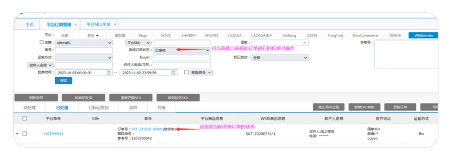Viewport: 452px width, 160px height.
Task: Tick the 店铺 checkbox
Action: pyautogui.click(x=42, y=43)
